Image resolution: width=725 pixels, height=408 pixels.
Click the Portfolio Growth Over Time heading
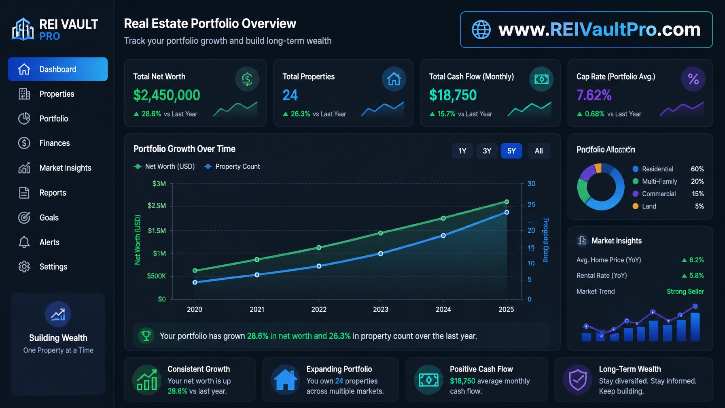(x=184, y=149)
